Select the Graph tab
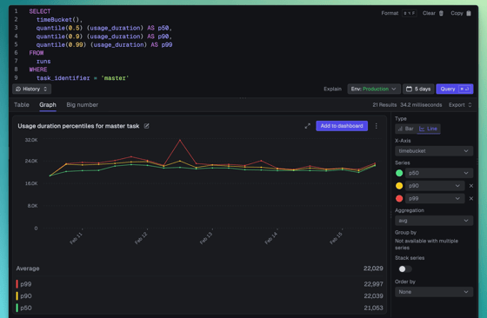The height and width of the screenshot is (318, 487). 48,105
